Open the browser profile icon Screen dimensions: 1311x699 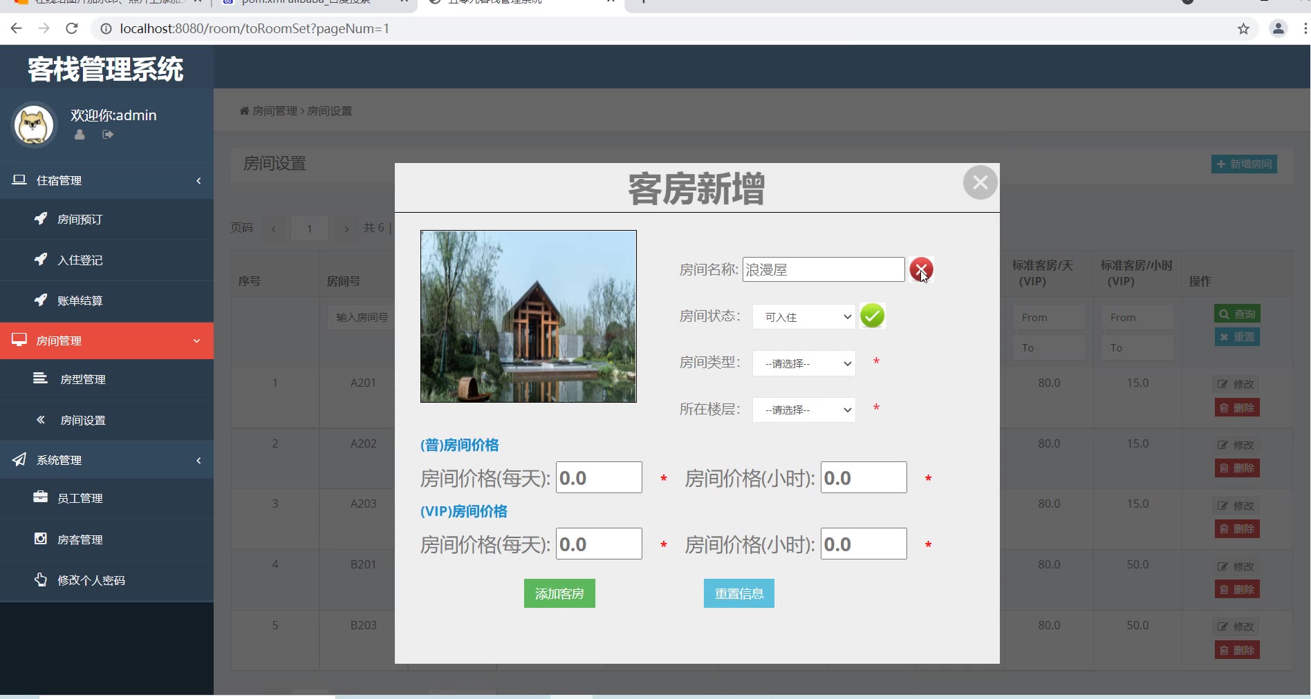tap(1279, 28)
